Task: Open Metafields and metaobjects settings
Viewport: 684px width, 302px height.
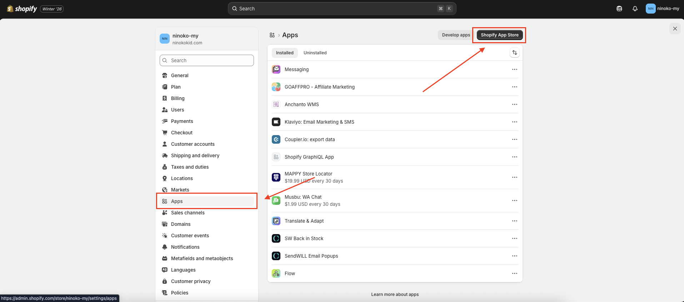Action: 207,258
